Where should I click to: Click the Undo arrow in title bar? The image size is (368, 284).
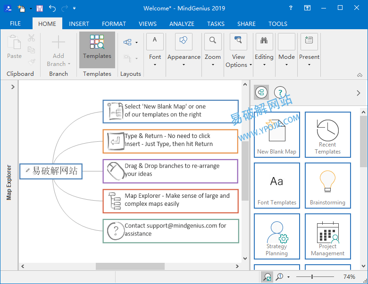pyautogui.click(x=52, y=8)
